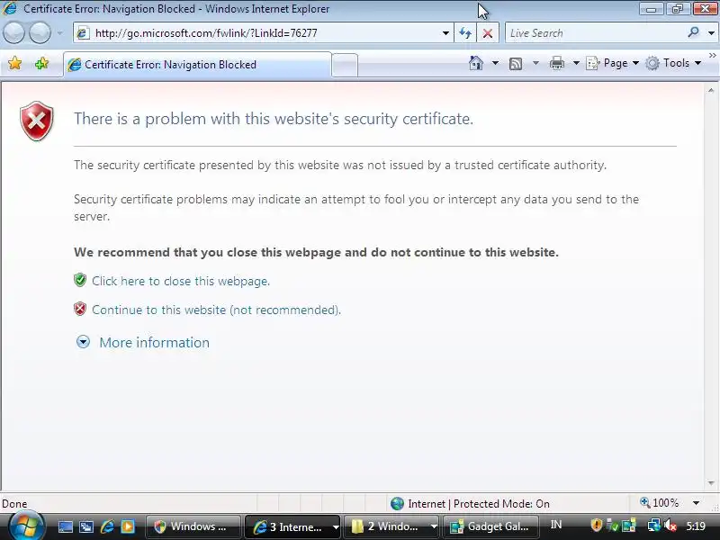Click the red Stop loading icon
Screen dimensions: 720x540
488,33
